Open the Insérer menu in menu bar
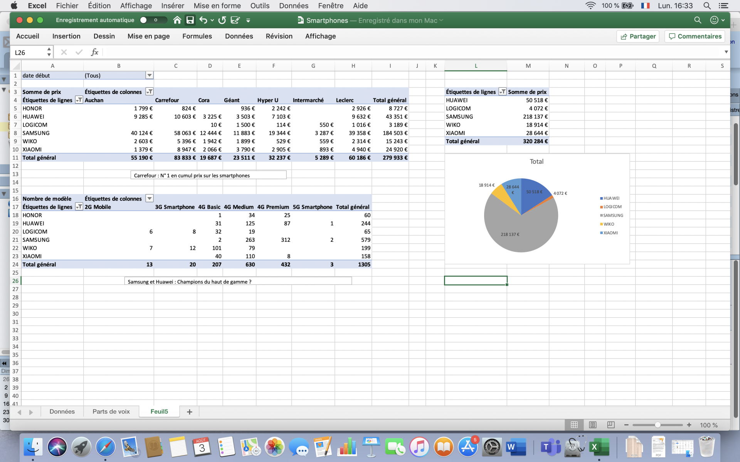 click(x=172, y=6)
